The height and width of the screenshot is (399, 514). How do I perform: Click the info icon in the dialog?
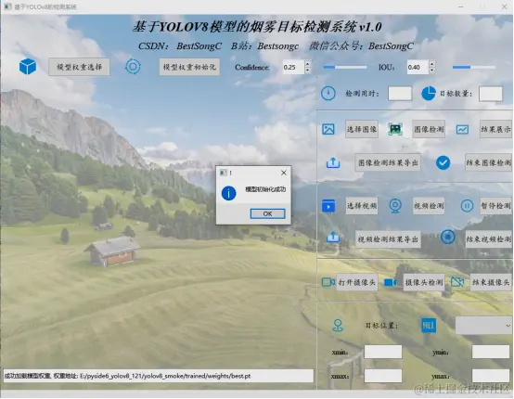click(x=228, y=193)
